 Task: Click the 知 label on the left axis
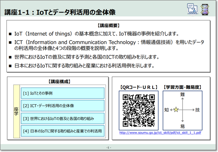[x=167, y=110]
